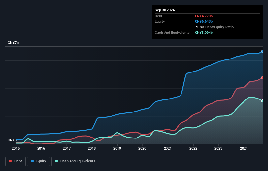Screen dimensions: 268x171
Task: Click the Cash And Equivalents tooltip label
Action: click(x=172, y=33)
